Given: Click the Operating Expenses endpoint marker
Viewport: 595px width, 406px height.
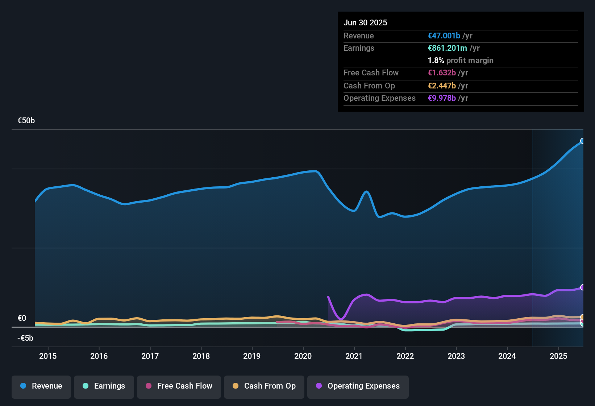Looking at the screenshot, I should (583, 287).
